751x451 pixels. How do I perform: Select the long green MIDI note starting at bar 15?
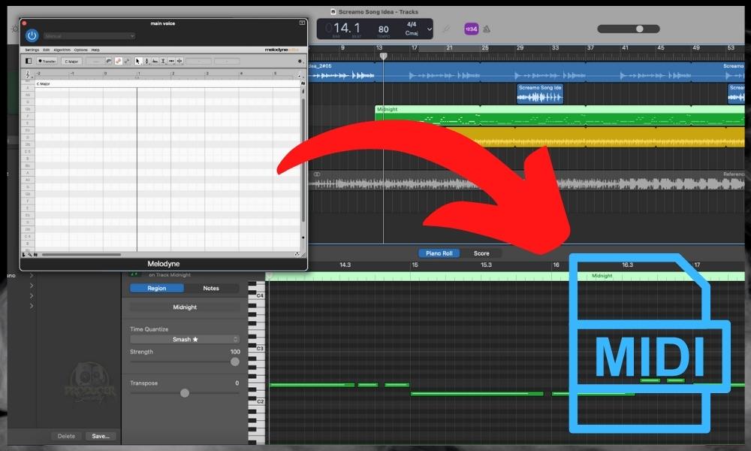tap(477, 393)
